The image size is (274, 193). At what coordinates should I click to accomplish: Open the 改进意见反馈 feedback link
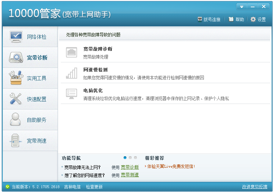point(255,187)
